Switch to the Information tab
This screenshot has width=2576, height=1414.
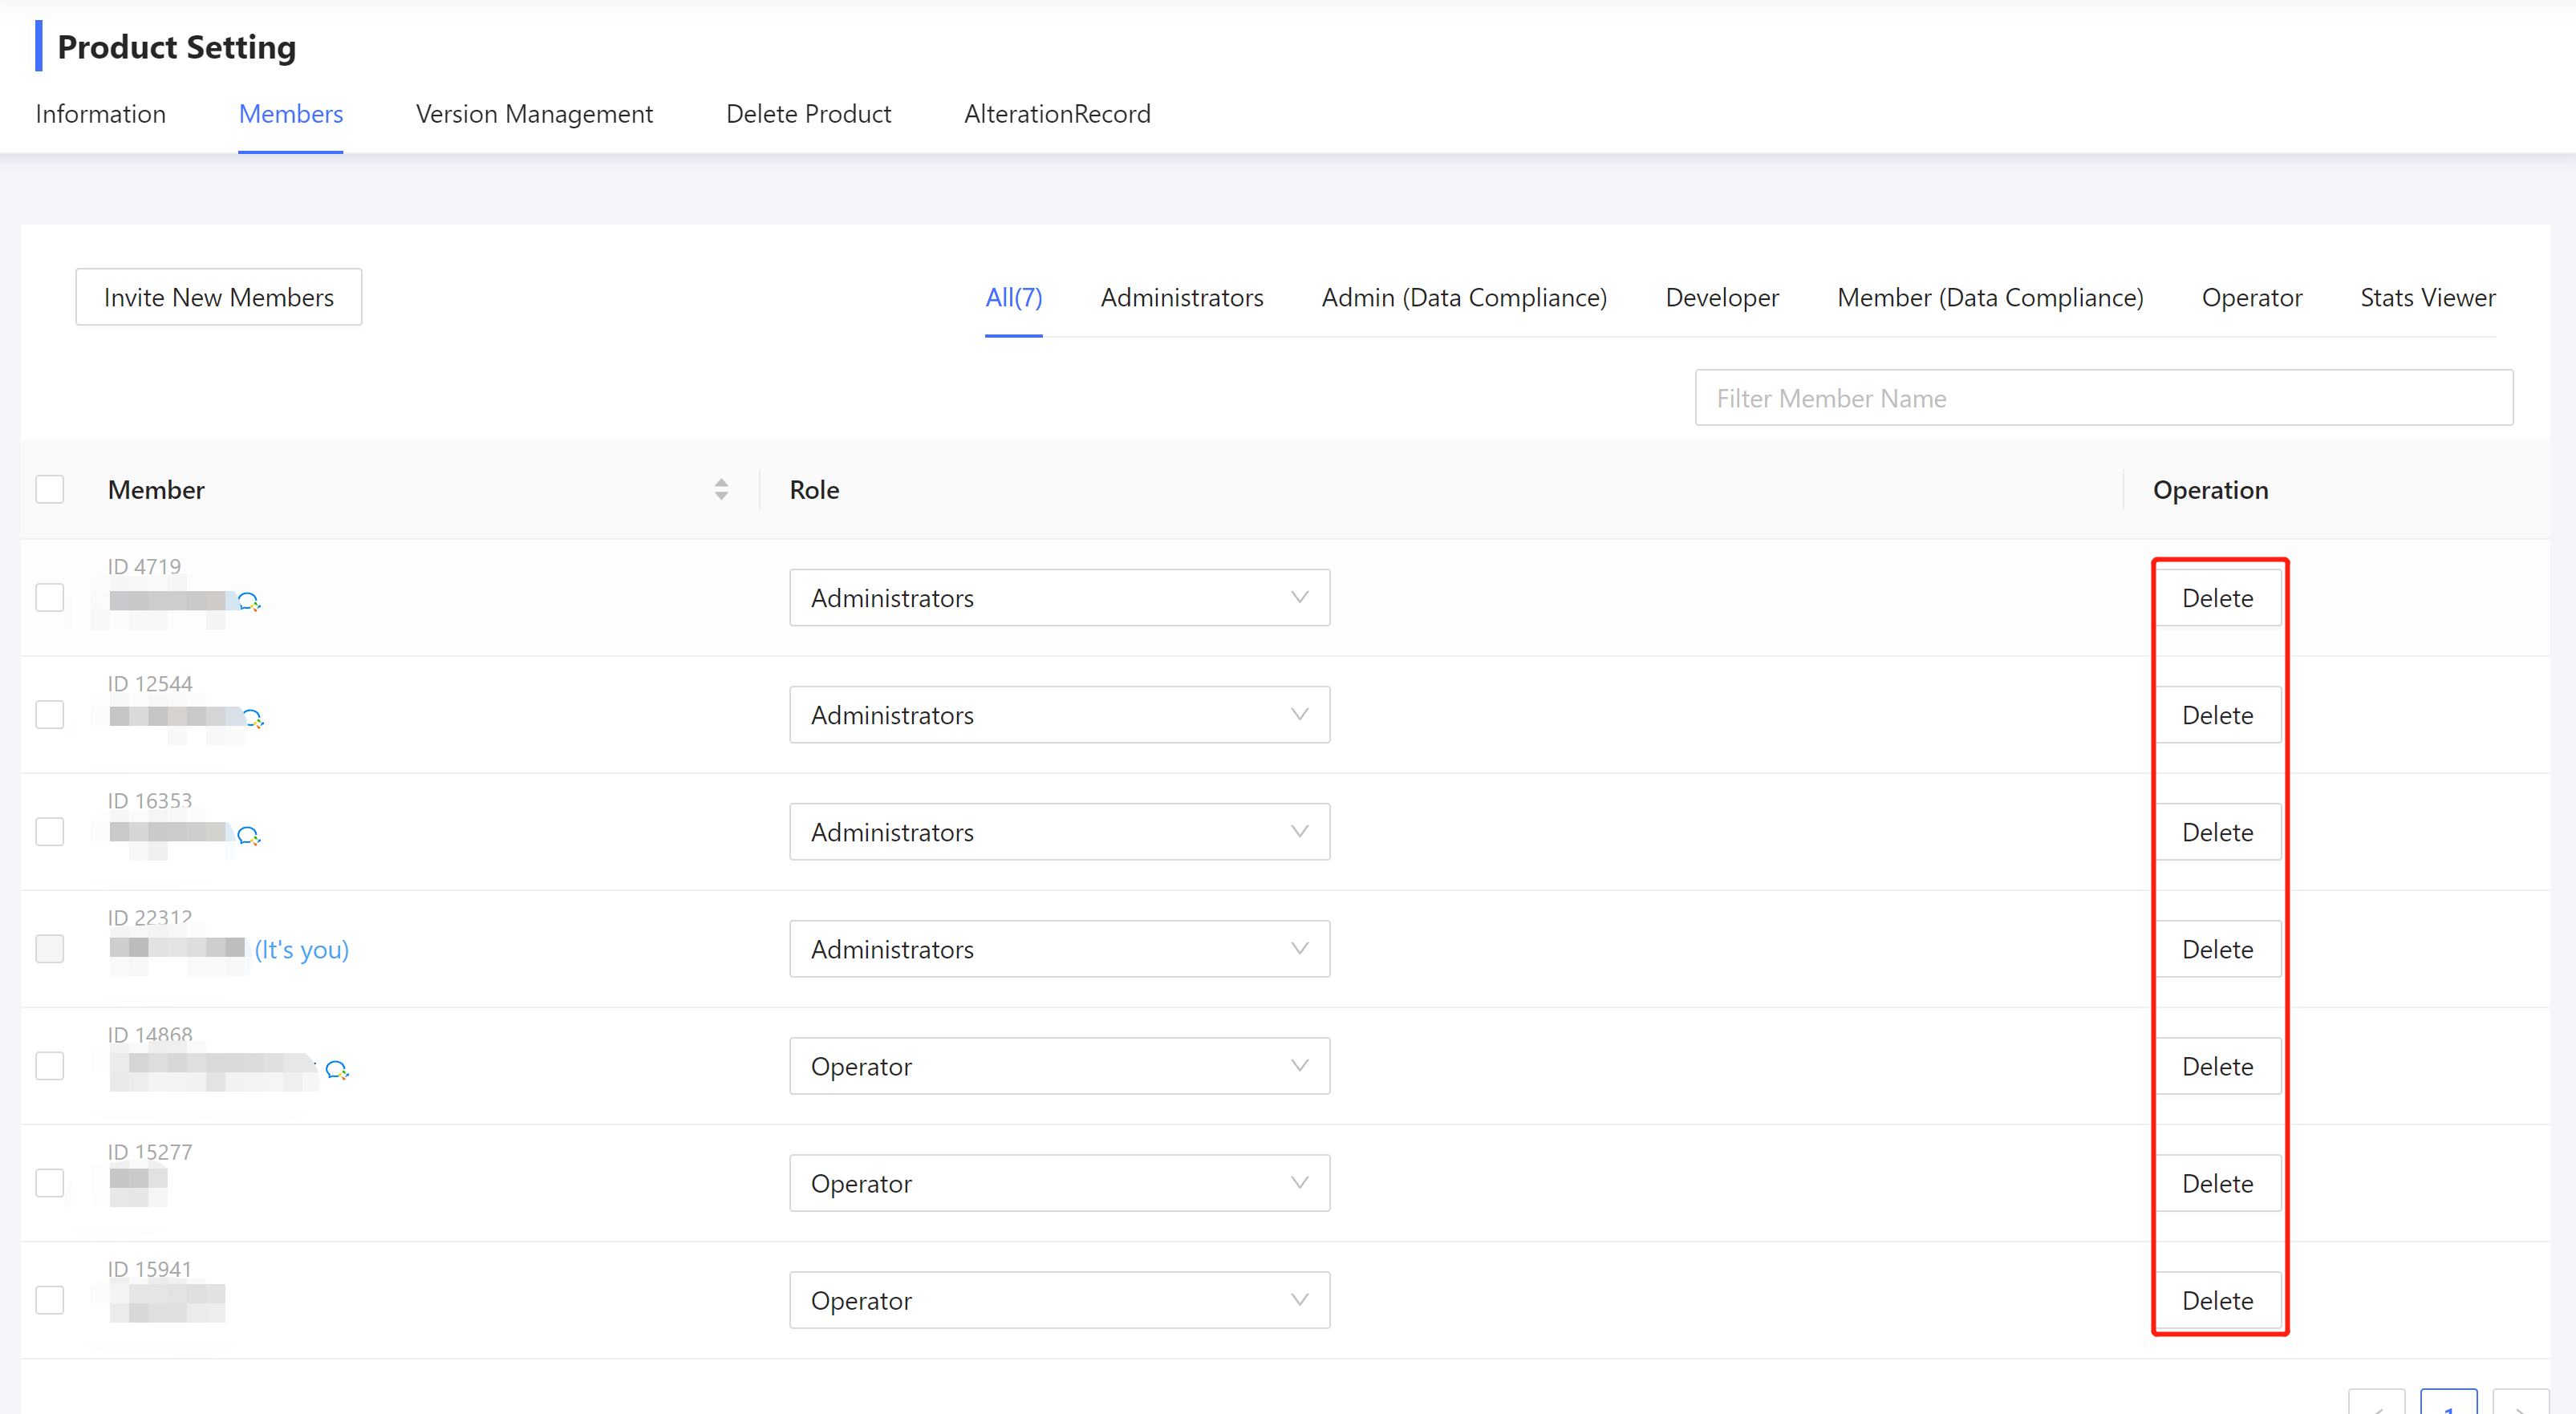pyautogui.click(x=100, y=114)
